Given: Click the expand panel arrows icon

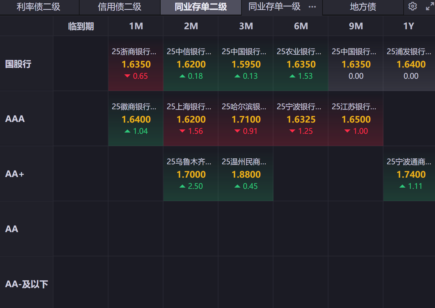Looking at the screenshot, I should (x=430, y=7).
